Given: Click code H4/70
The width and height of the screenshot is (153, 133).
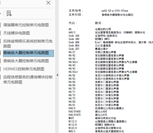Looking at the screenshot, I should point(72,89).
